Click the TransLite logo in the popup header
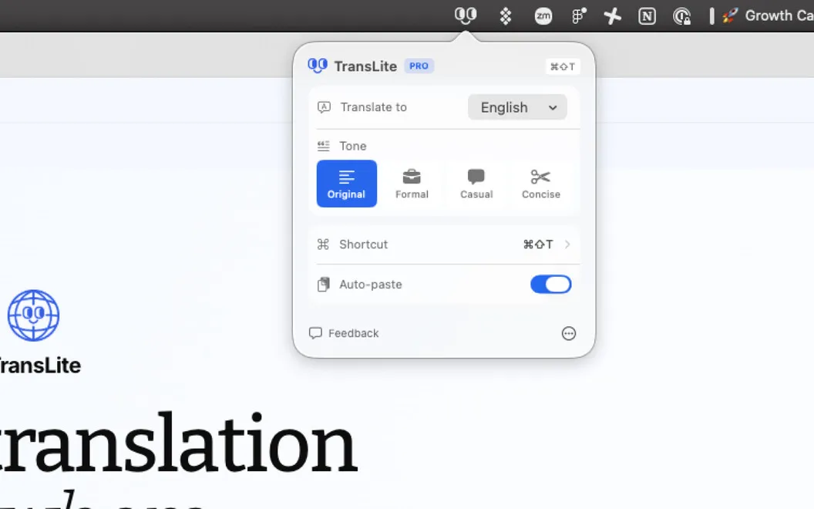This screenshot has height=509, width=814. click(317, 66)
